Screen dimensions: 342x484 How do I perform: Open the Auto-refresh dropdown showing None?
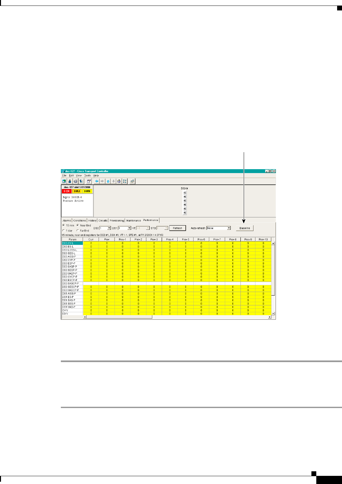tap(219, 228)
